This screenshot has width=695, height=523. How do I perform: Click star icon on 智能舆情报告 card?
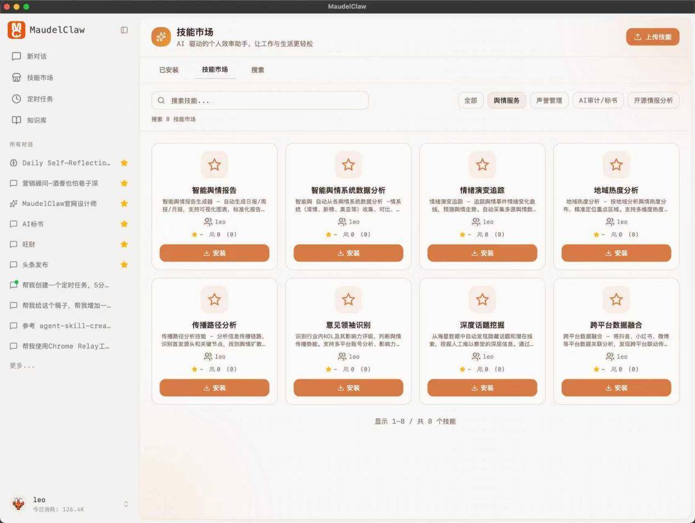(214, 164)
